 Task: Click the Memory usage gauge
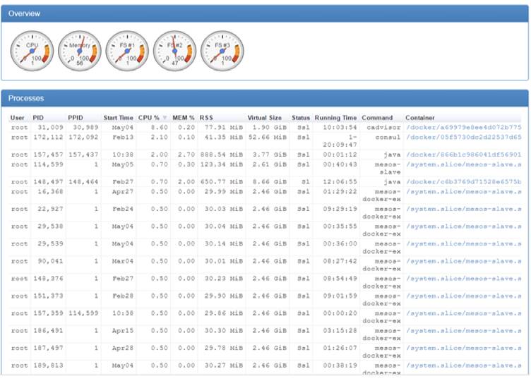[80, 51]
